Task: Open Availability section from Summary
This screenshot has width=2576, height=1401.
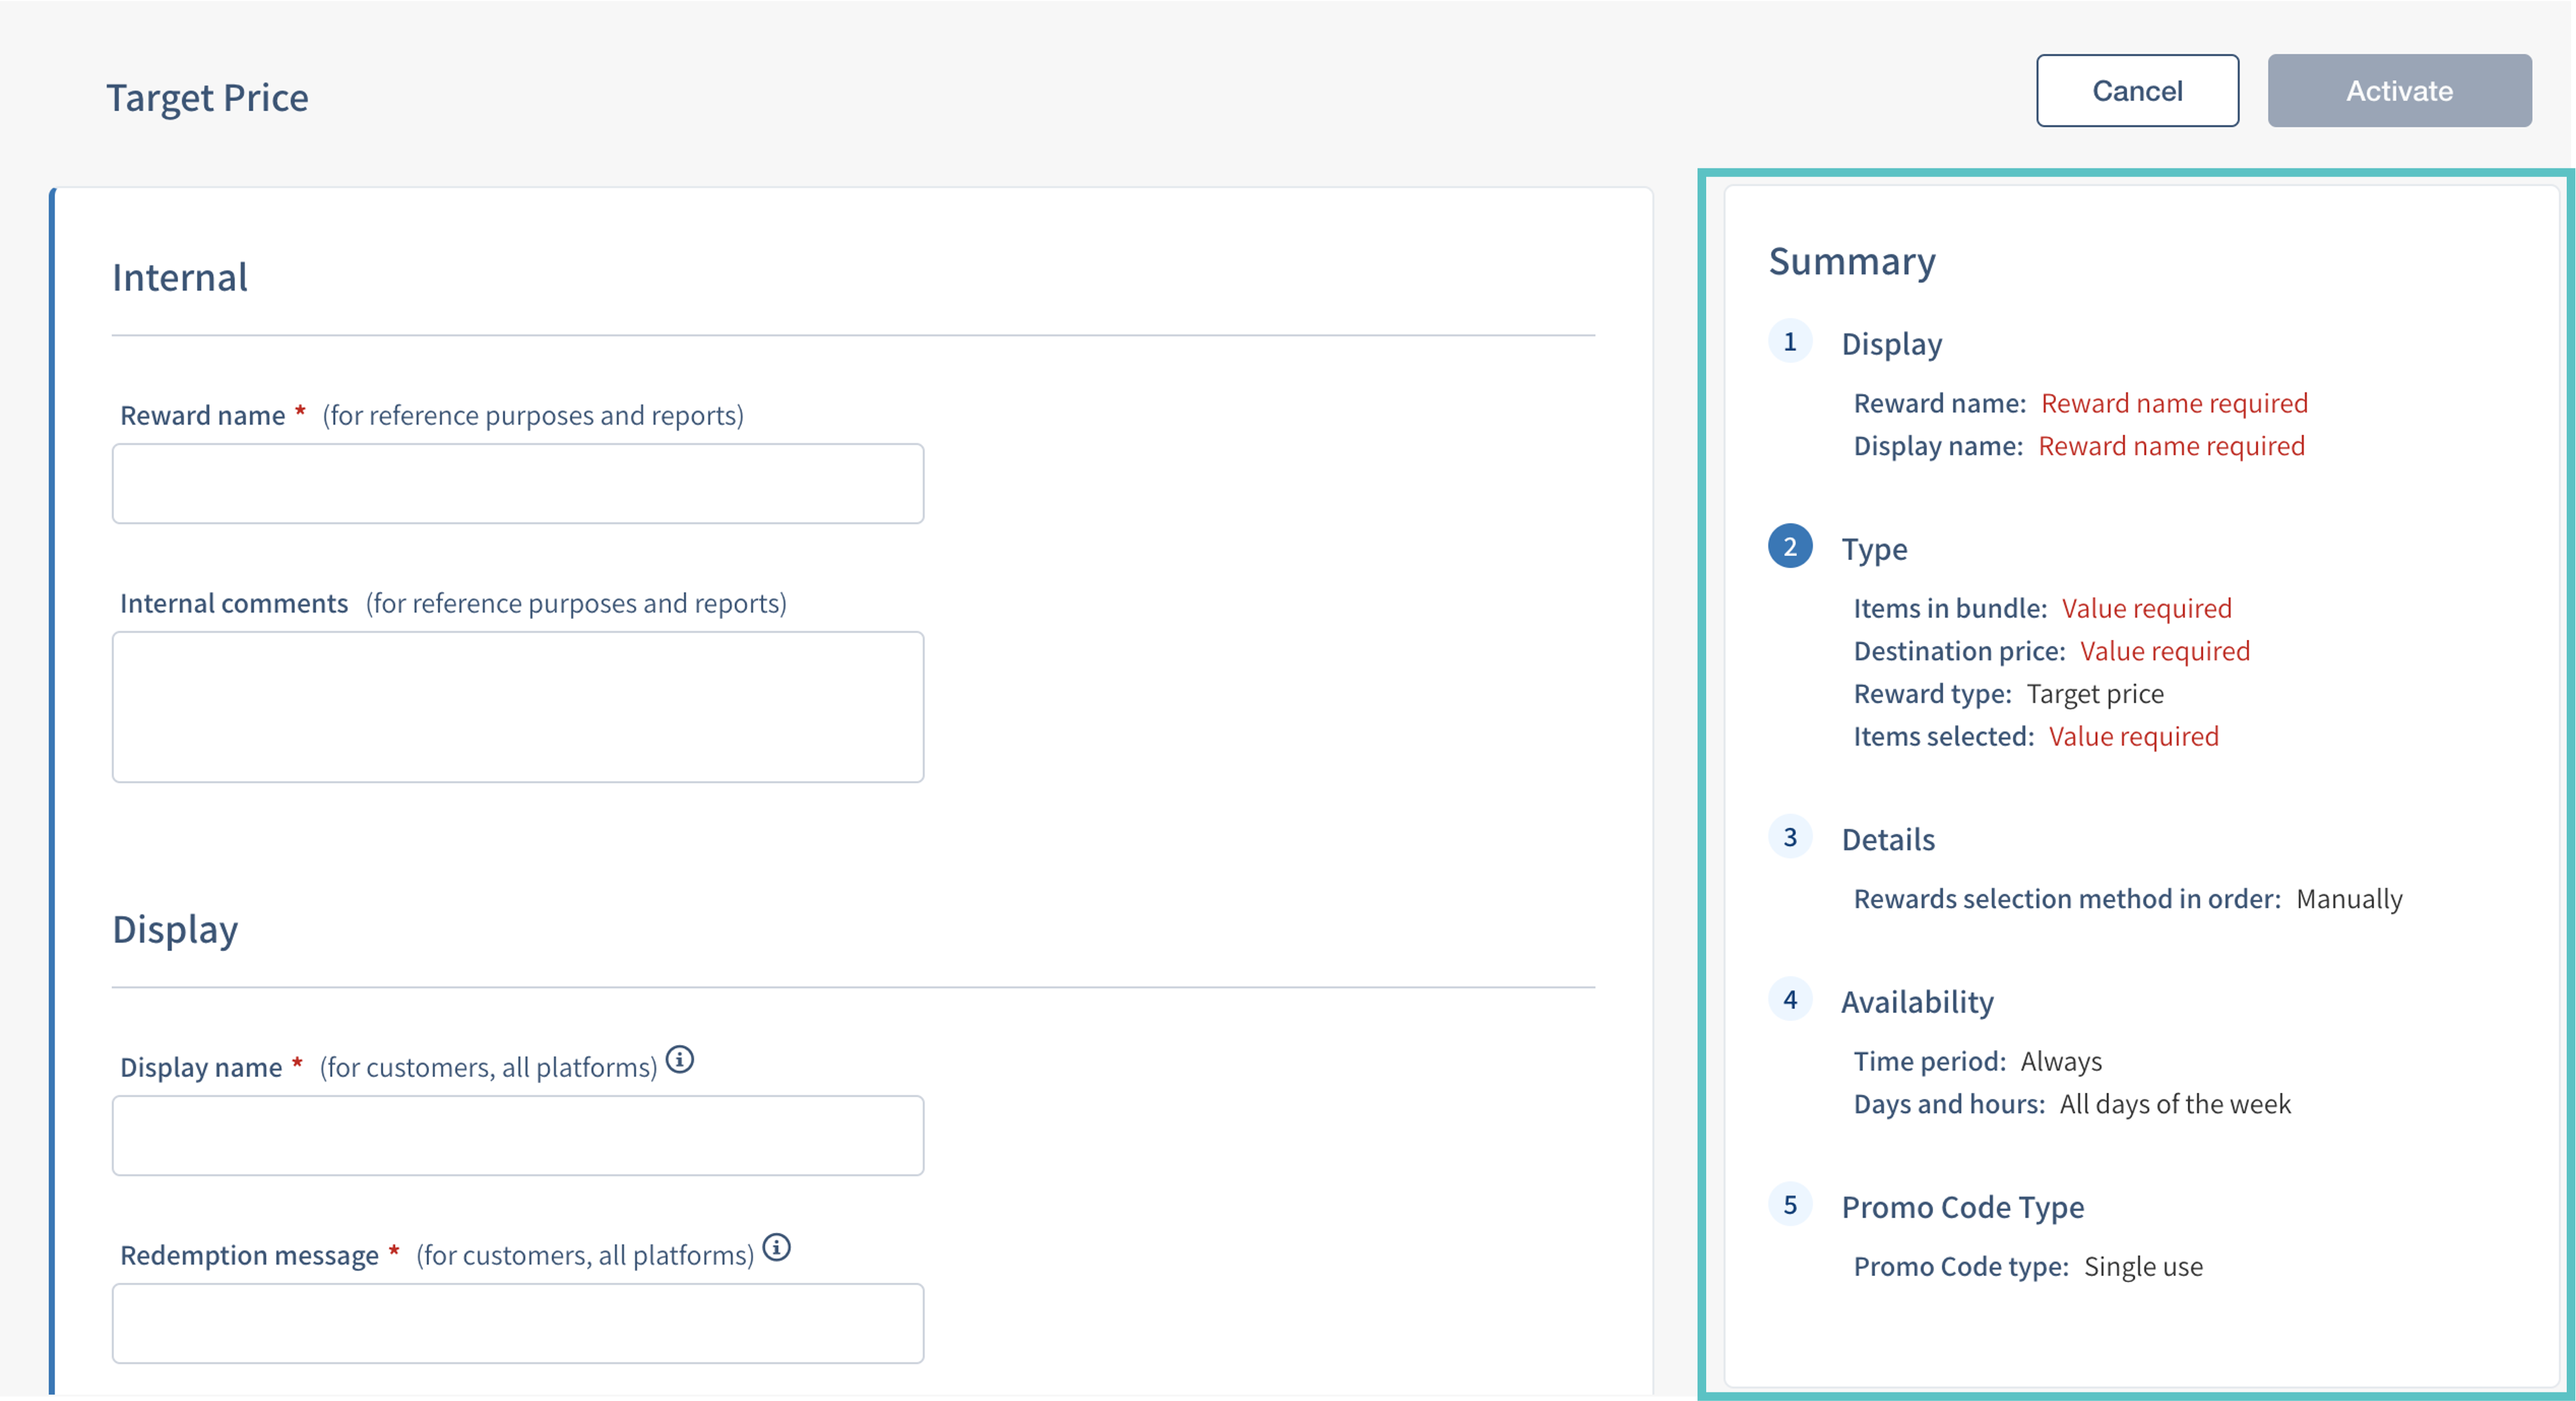Action: point(1917,1001)
